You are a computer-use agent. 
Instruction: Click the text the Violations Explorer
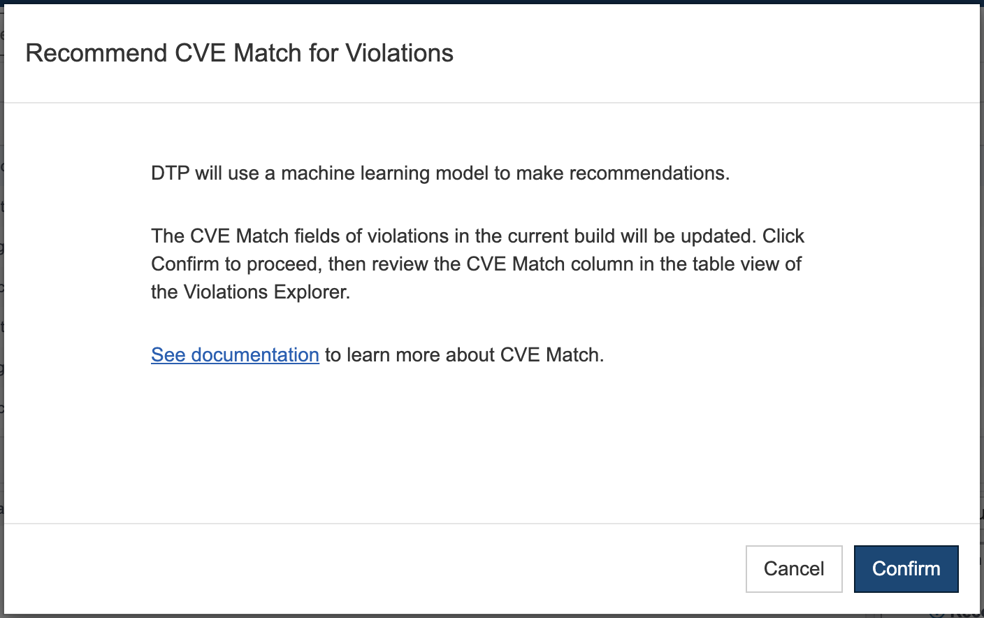tap(250, 292)
